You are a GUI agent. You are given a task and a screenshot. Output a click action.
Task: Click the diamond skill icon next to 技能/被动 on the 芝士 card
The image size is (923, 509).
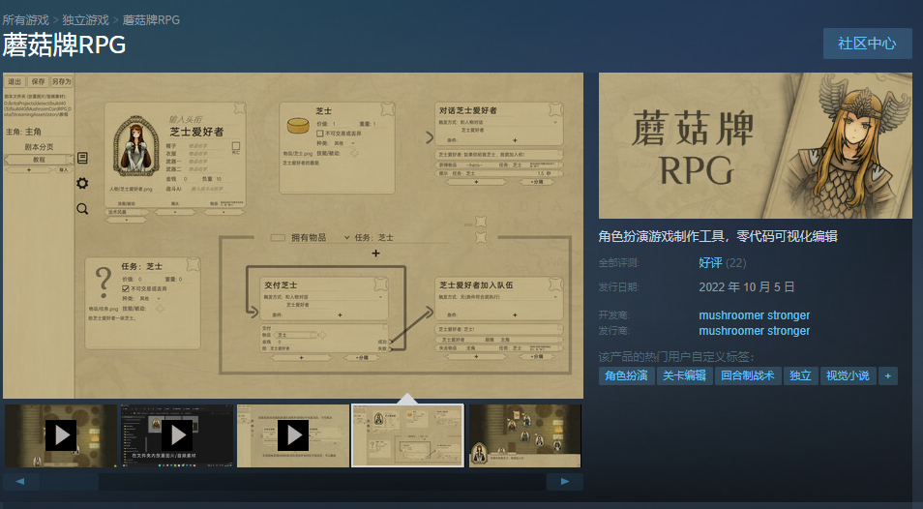coord(354,153)
